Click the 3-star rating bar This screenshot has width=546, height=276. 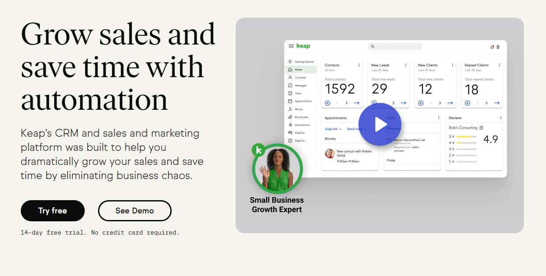pyautogui.click(x=467, y=149)
